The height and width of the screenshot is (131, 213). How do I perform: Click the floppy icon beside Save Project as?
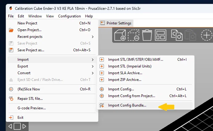(11, 50)
